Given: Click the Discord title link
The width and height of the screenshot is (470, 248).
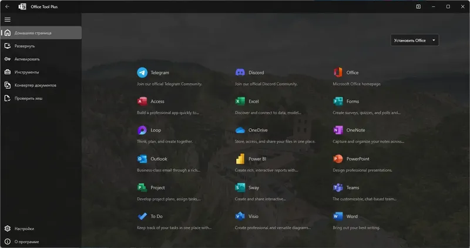Looking at the screenshot, I should (x=256, y=72).
